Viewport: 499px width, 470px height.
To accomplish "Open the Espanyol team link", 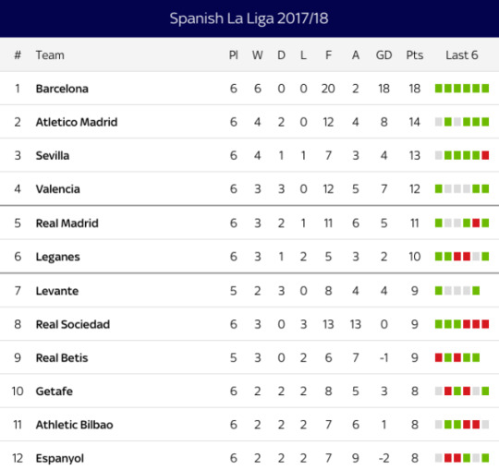I will 59,458.
